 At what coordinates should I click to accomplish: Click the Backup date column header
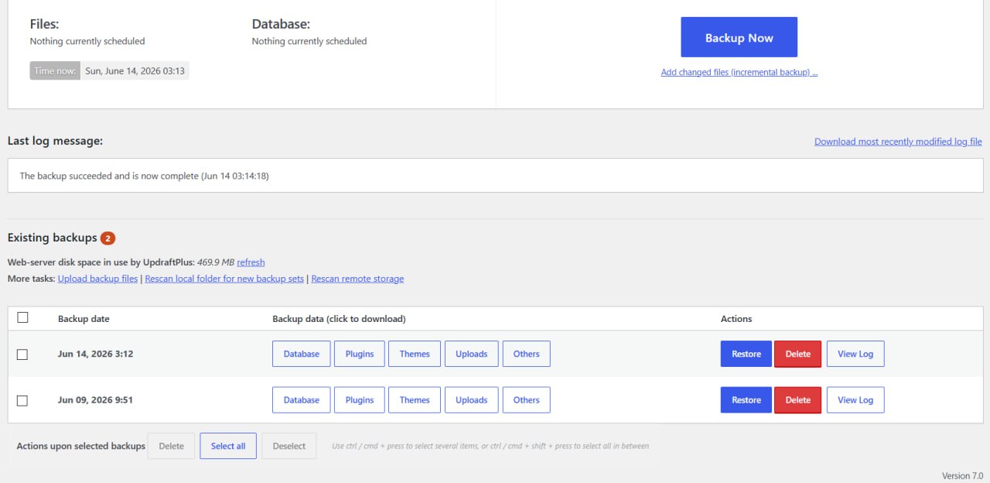84,319
